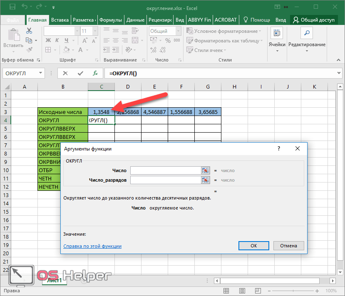Expand the ОКРУГЛ name box dropdown

pyautogui.click(x=40, y=73)
